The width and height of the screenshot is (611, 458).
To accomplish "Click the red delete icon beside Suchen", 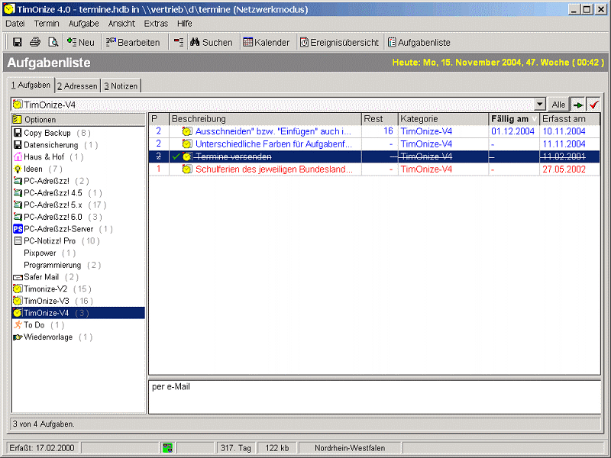I will (x=179, y=42).
